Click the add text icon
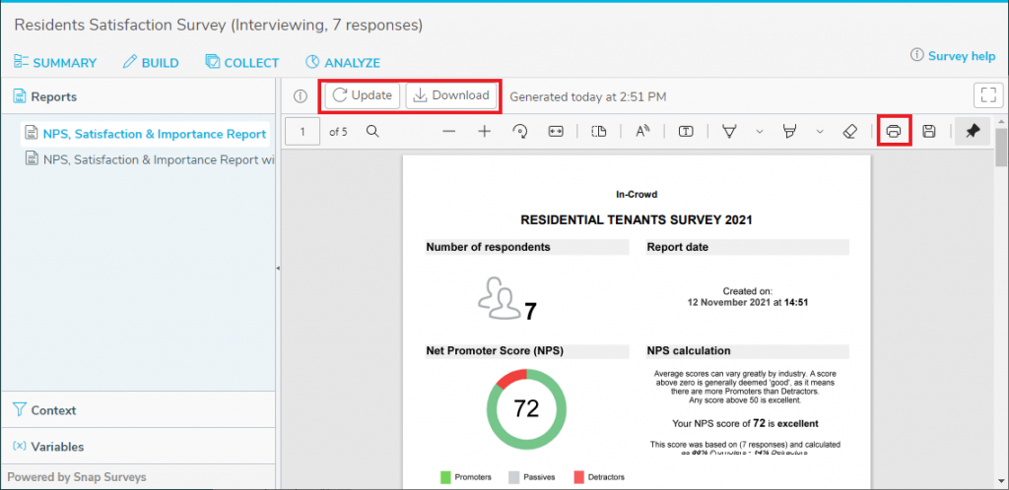Image resolution: width=1009 pixels, height=490 pixels. [686, 132]
